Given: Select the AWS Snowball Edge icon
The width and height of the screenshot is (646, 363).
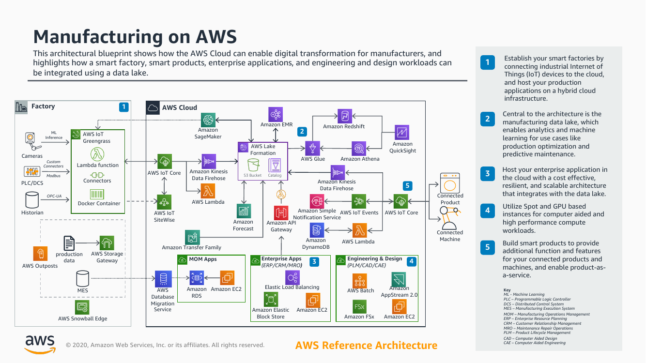Looking at the screenshot, I should (82, 308).
